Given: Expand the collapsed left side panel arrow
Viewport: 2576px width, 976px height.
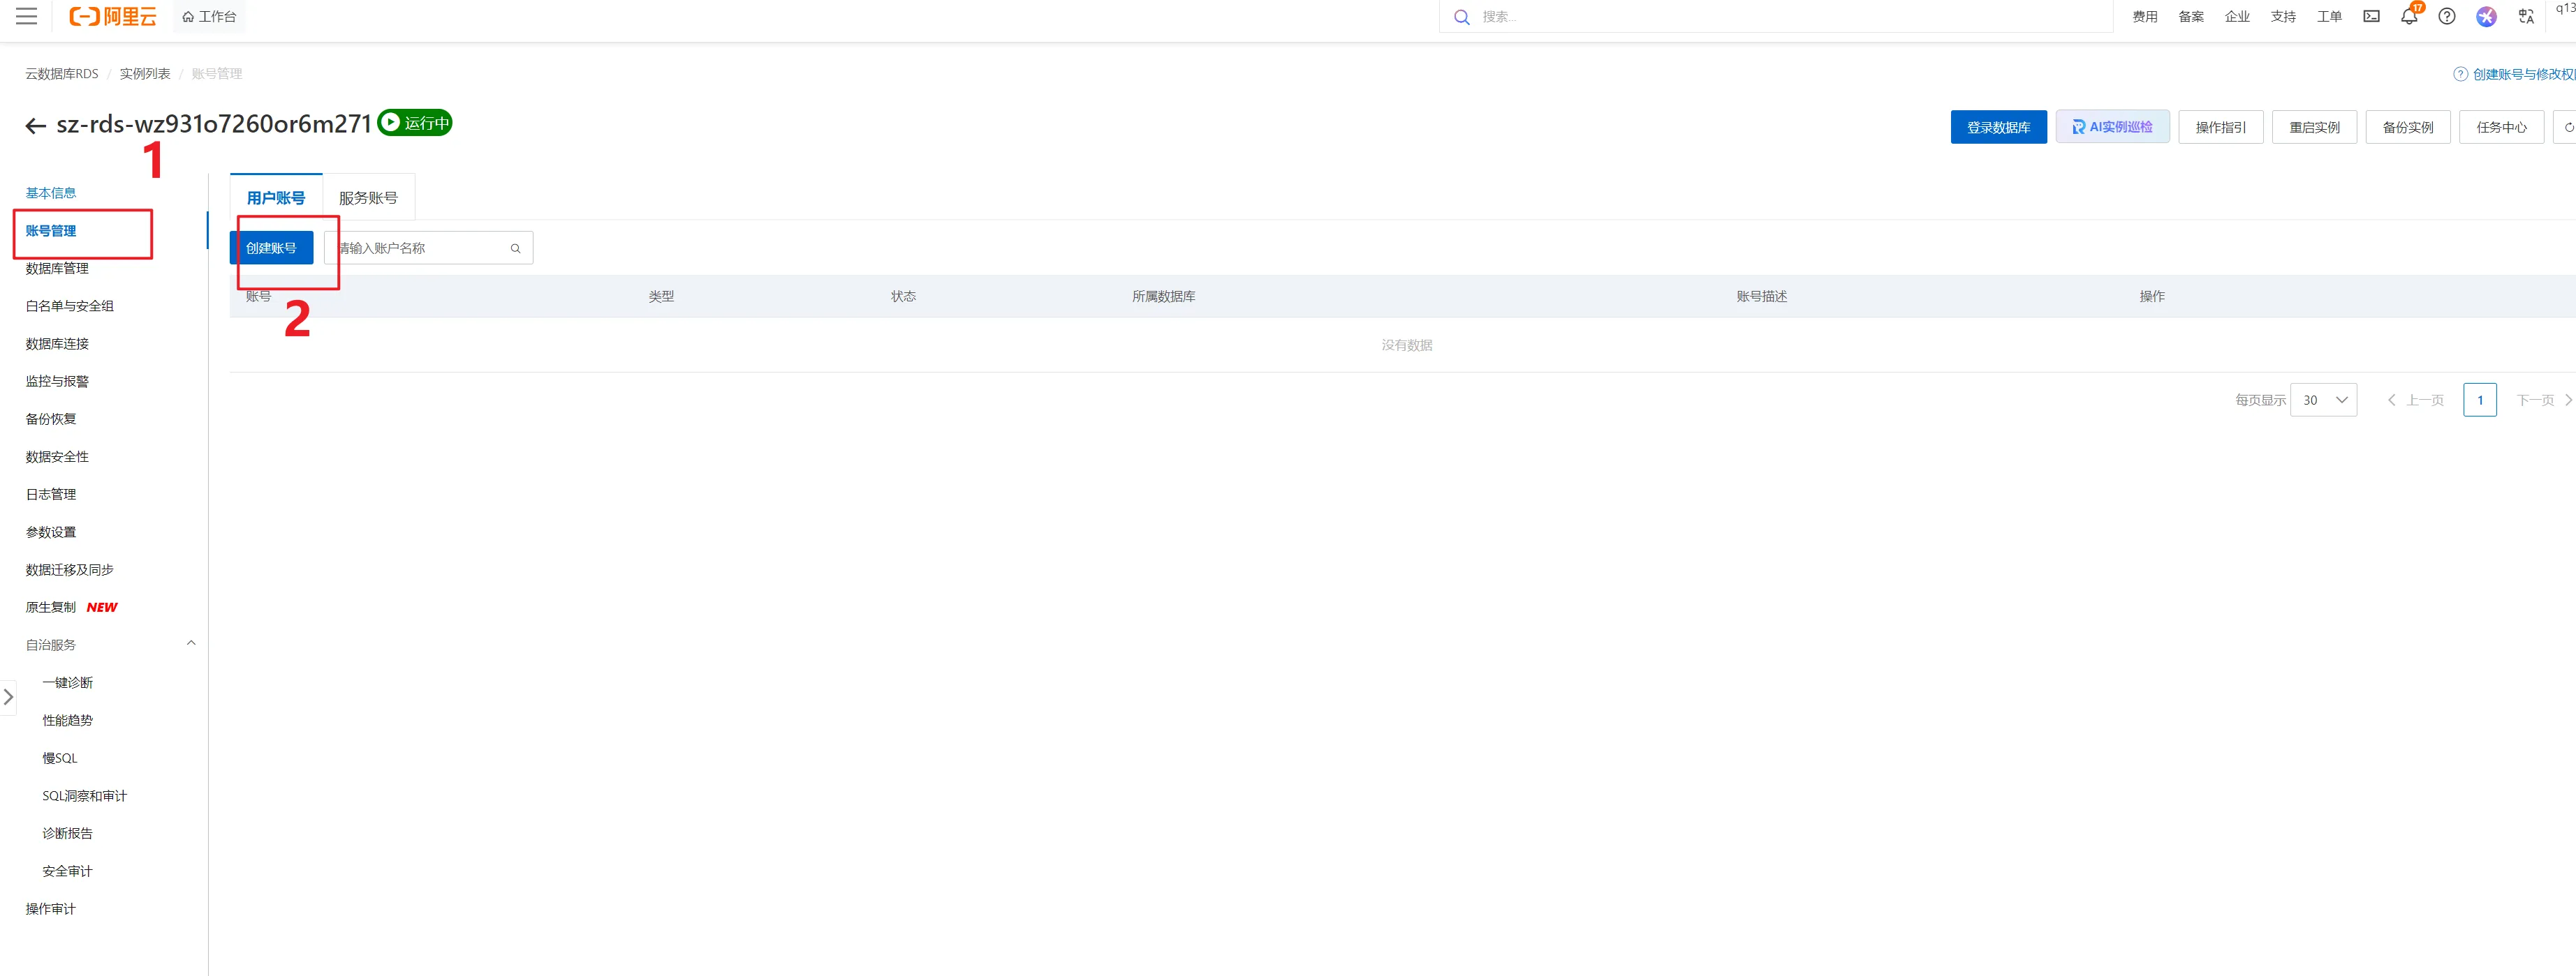Looking at the screenshot, I should (x=8, y=696).
